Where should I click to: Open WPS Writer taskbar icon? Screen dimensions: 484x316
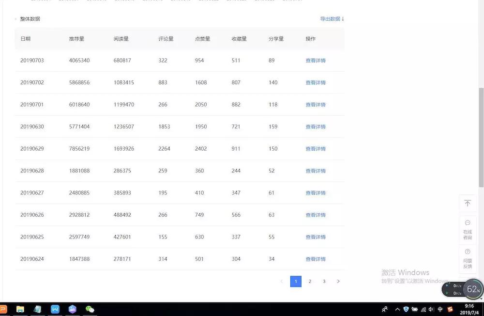55,309
